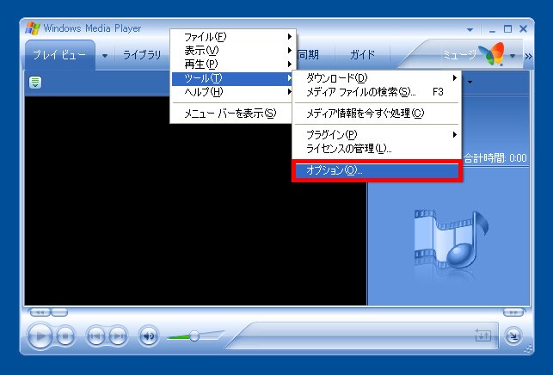Screen dimensions: 553x375
Task: Switch to skin mode via corner arrow button
Action: click(x=513, y=336)
